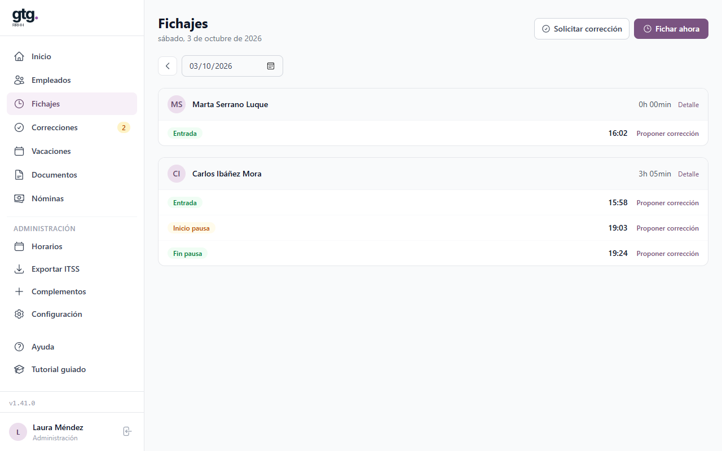
Task: Click the 3h 05min total for Carlos
Action: 655,174
